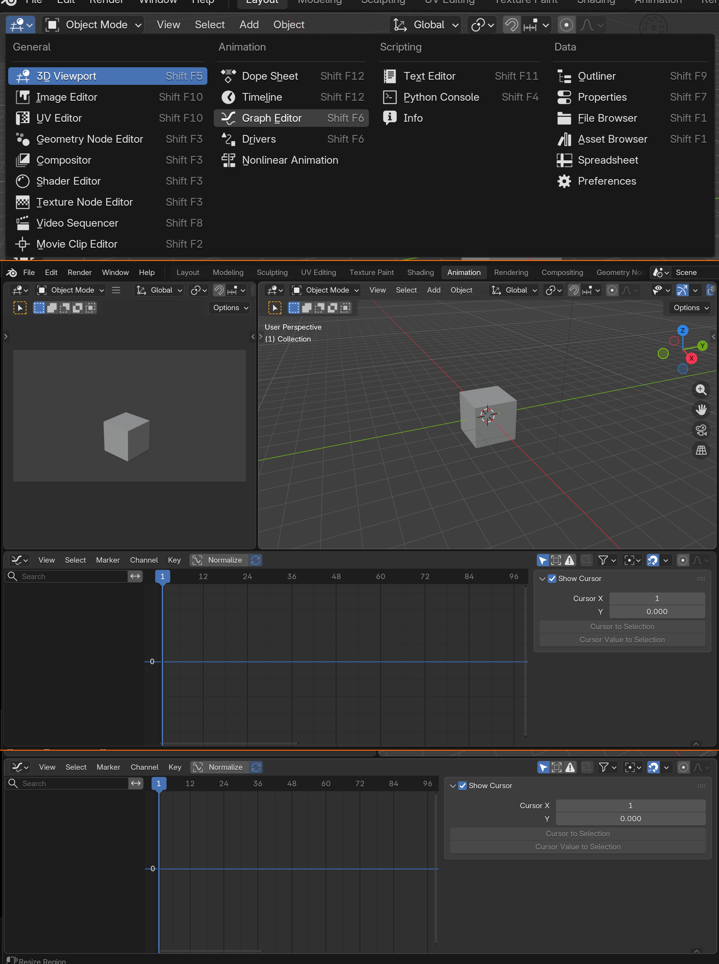Click Cursor to Selection in middle graph editor
The width and height of the screenshot is (719, 964).
(622, 627)
